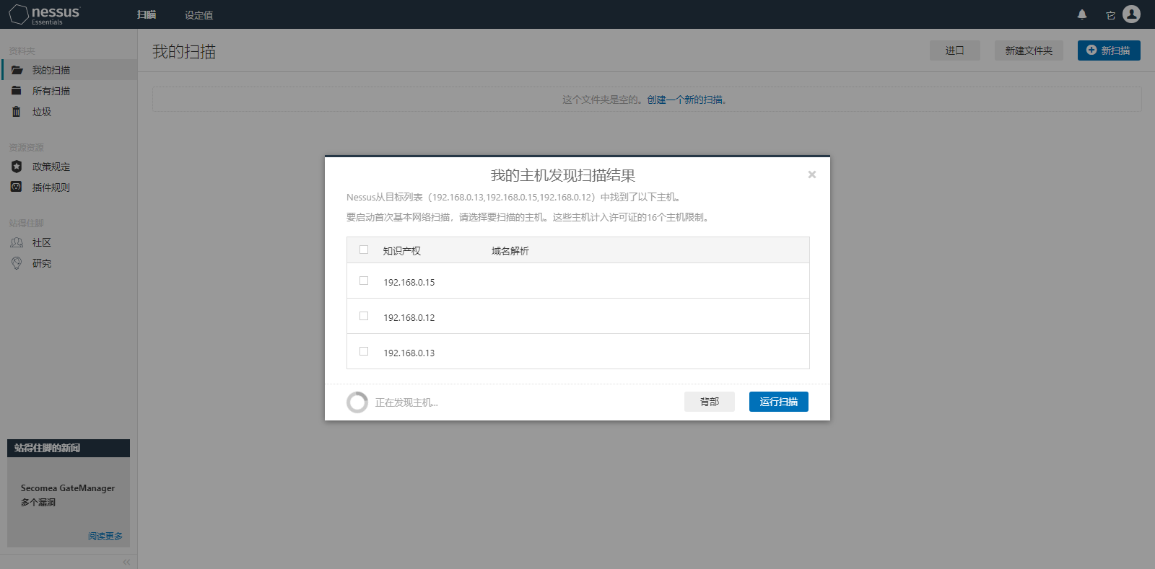The image size is (1155, 569).
Task: Check the 192.168.0.12 host checkbox
Action: (364, 316)
